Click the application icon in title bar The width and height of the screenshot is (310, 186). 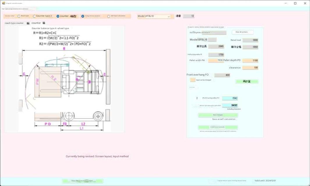pyautogui.click(x=3, y=3)
